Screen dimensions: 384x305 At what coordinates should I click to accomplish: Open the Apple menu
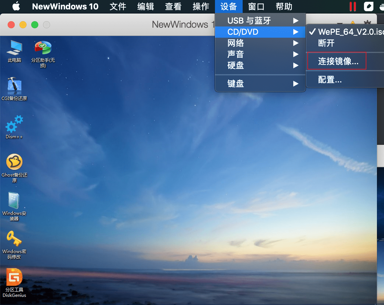point(16,6)
